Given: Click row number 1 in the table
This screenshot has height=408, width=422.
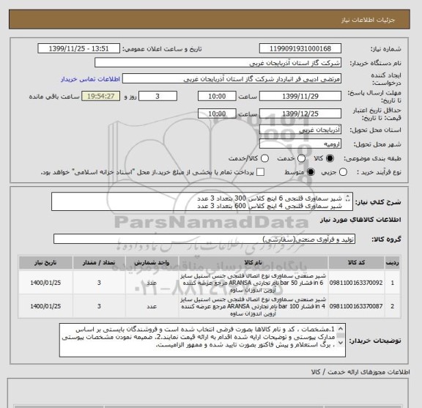Looking at the screenshot, I should point(393,283).
